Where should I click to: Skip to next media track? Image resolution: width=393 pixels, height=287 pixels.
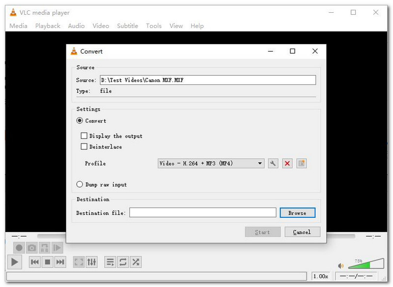tap(60, 262)
